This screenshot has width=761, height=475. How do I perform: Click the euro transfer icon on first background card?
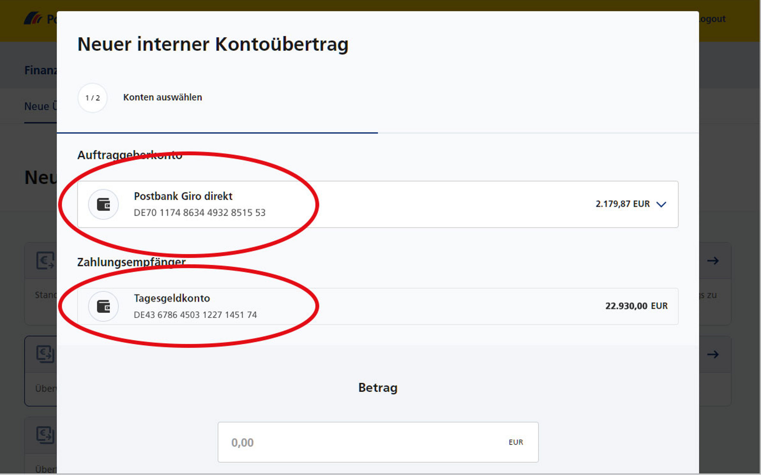point(45,260)
